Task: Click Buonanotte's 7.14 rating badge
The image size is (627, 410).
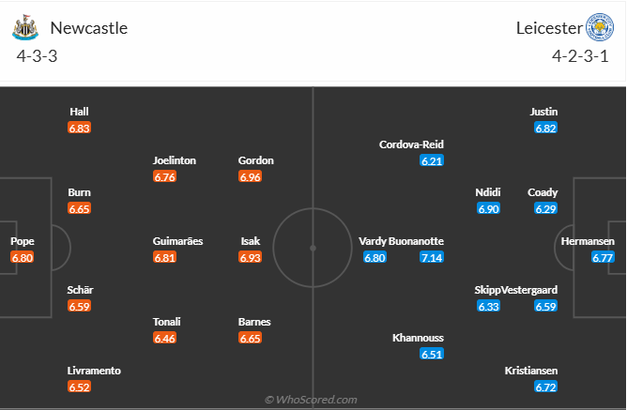Action: (x=432, y=257)
